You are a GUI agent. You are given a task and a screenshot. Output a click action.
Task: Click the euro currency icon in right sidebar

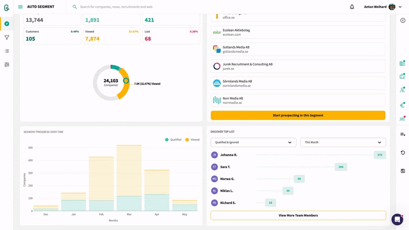pos(402,105)
